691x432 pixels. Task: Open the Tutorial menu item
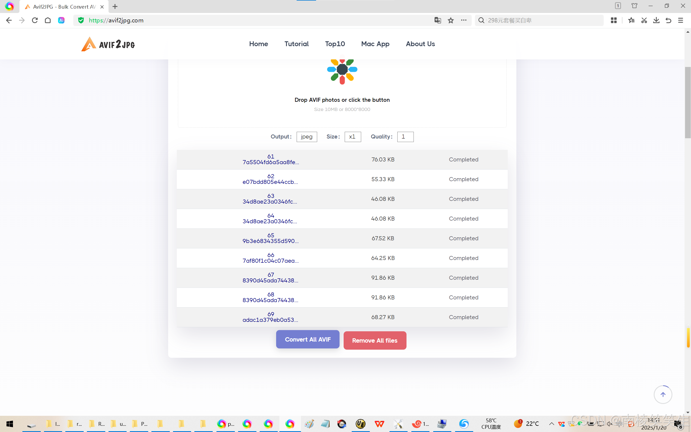pos(296,44)
